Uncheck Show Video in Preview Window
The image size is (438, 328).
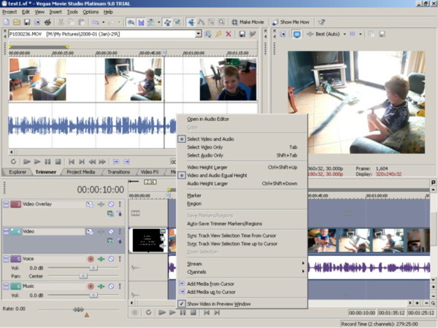(x=218, y=303)
